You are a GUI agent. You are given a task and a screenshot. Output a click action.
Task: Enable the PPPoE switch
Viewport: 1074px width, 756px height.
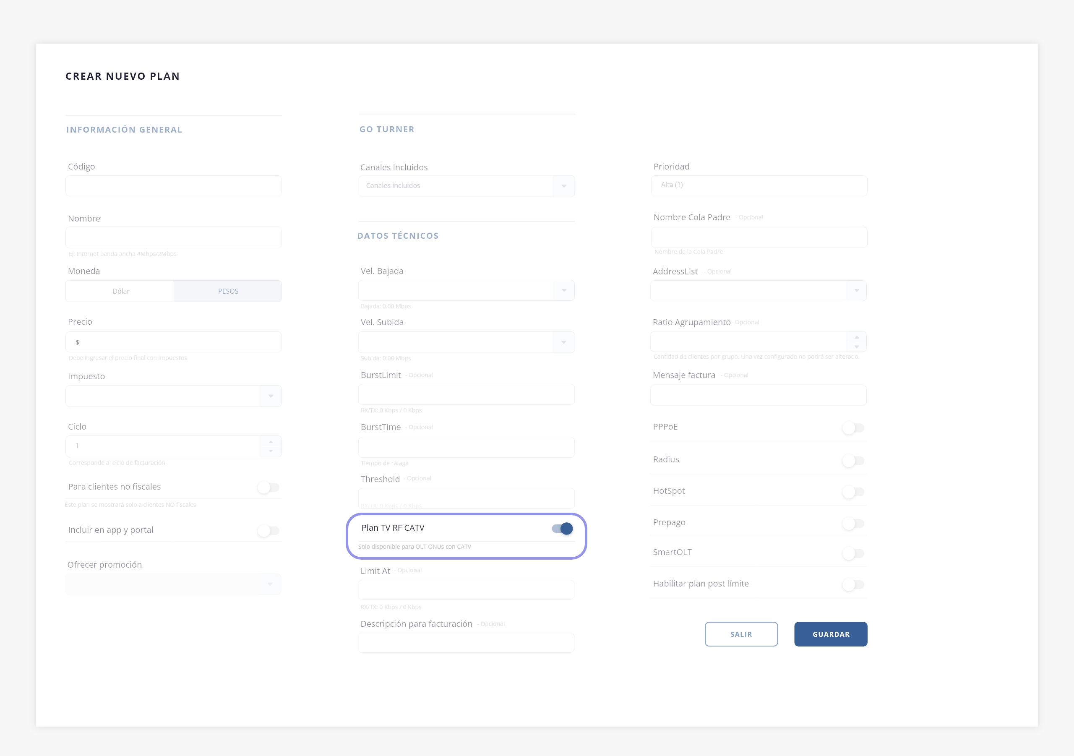(x=853, y=428)
